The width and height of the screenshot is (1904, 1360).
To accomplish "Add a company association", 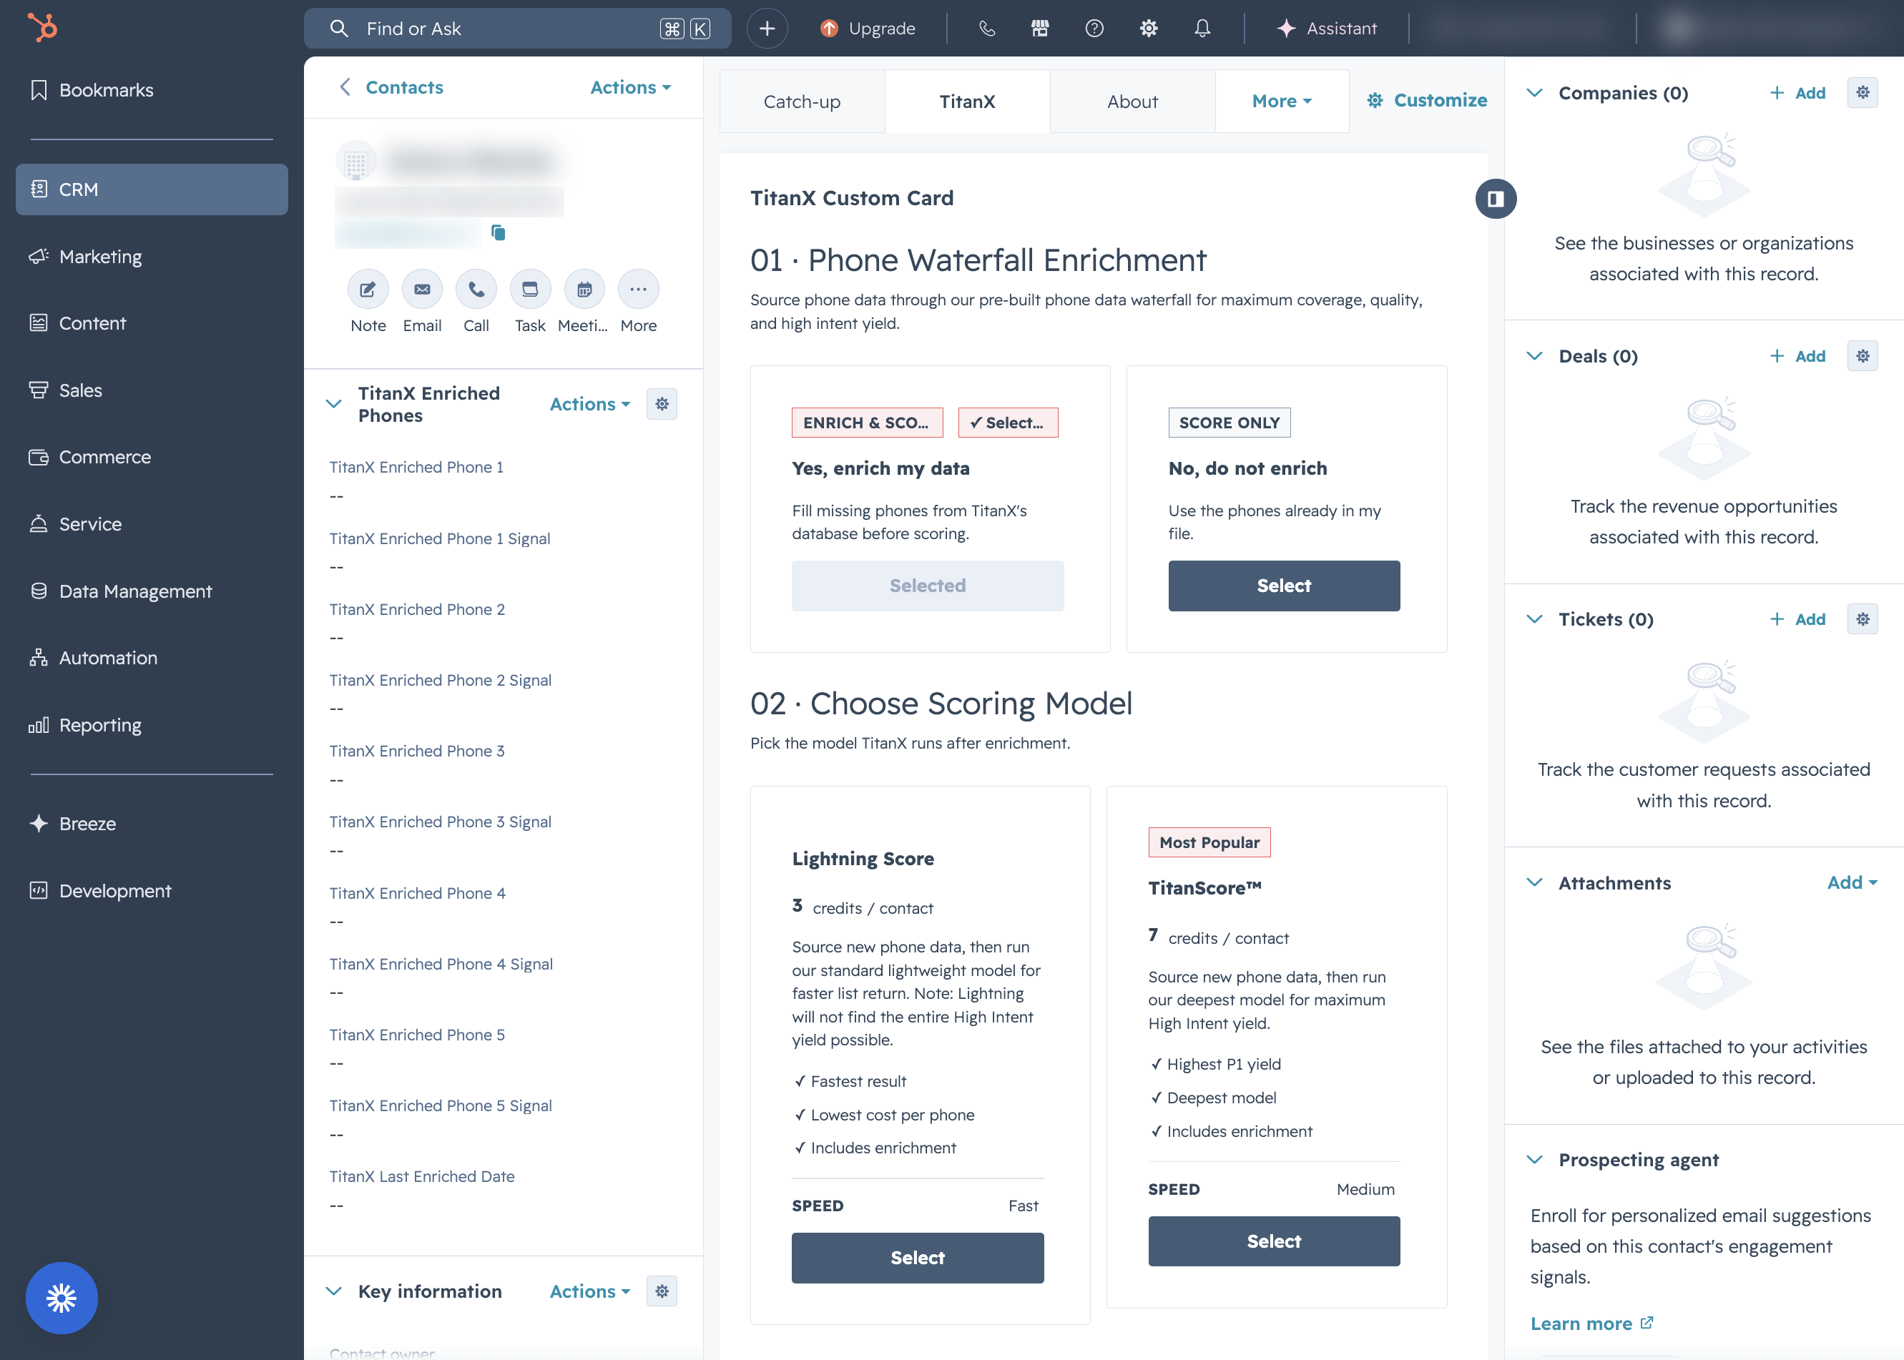I will [x=1797, y=93].
